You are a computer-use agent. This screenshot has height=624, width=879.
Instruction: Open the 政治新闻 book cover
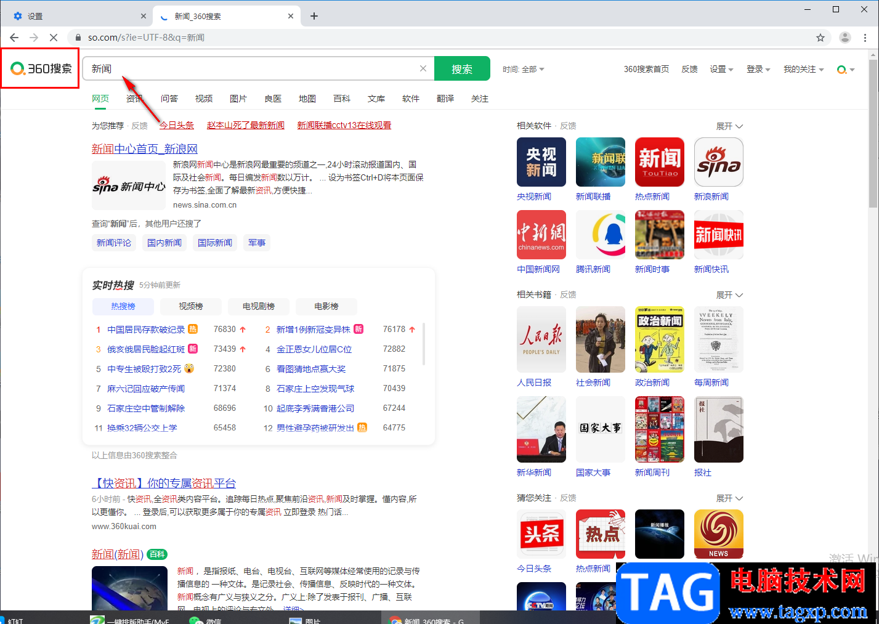[x=659, y=339]
